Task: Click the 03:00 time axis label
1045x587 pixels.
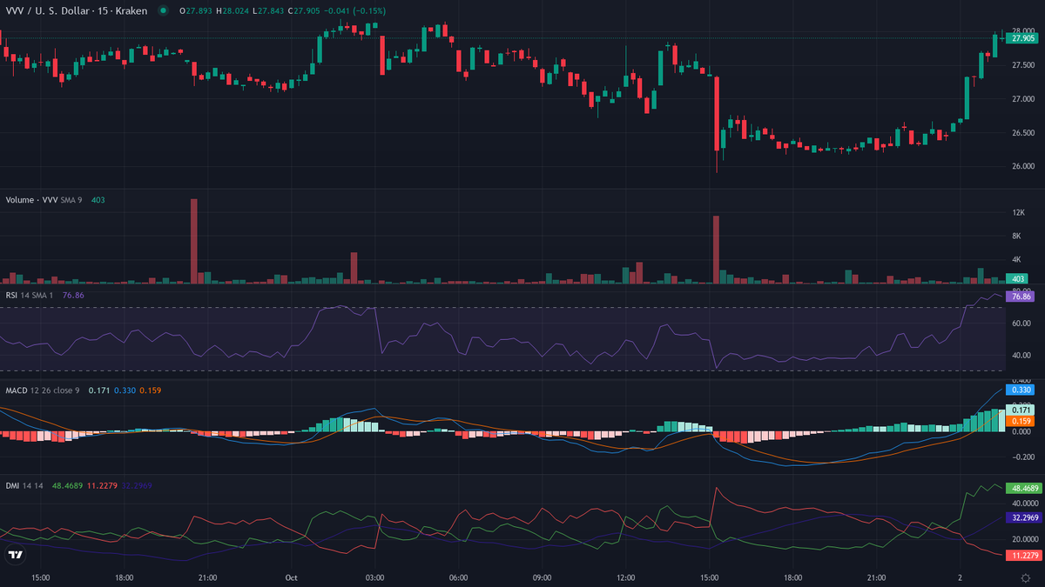Action: (375, 577)
